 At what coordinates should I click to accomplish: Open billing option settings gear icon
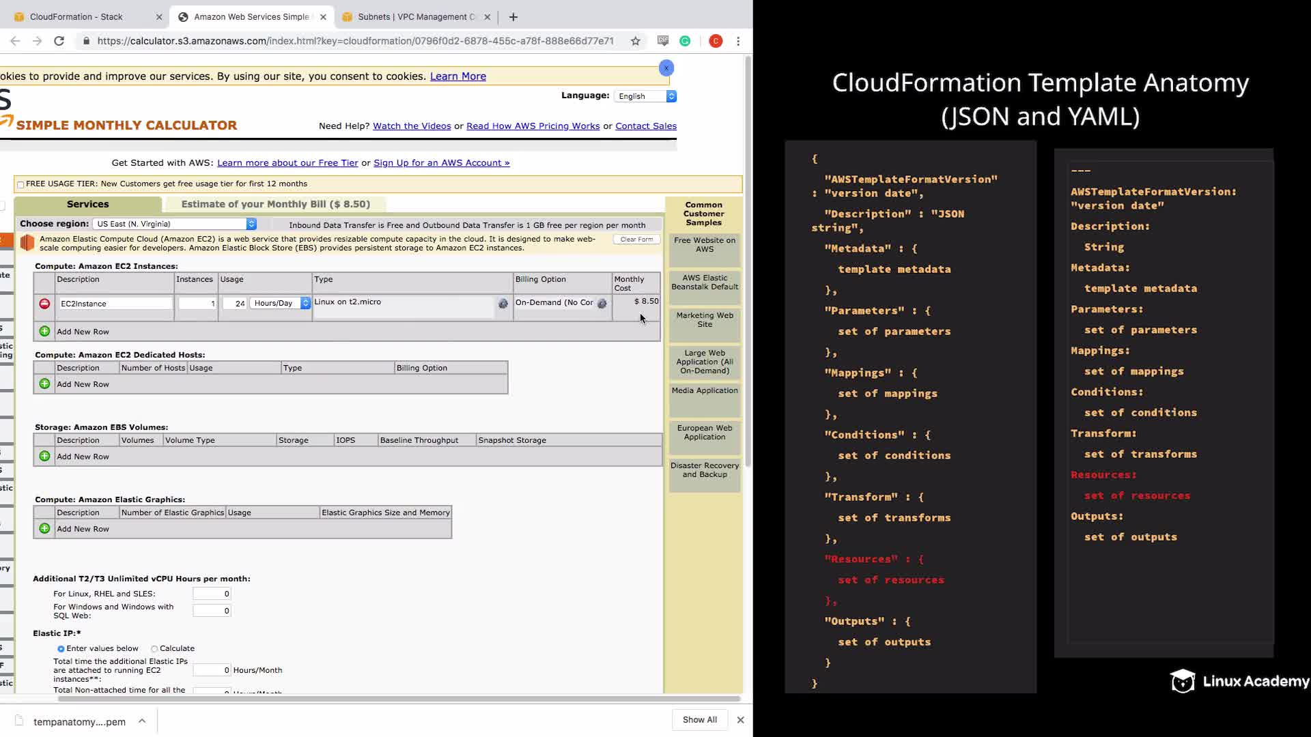point(602,304)
